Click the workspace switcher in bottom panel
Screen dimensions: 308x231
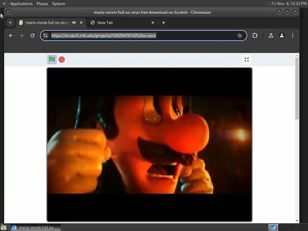(273, 227)
